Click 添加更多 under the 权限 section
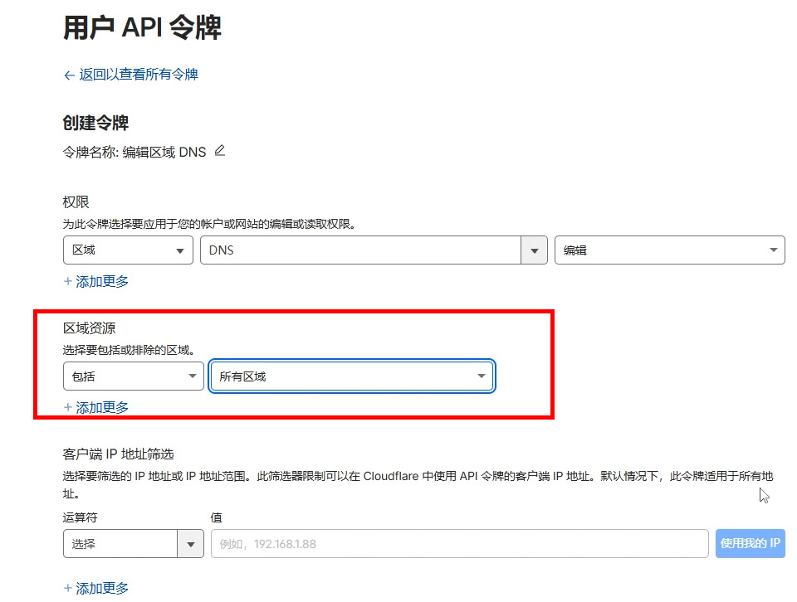Viewport: 797px width, 602px height. (96, 281)
